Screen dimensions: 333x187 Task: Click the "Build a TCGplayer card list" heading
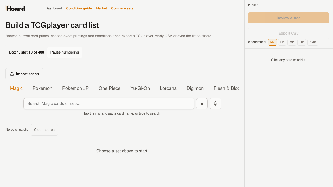click(52, 25)
